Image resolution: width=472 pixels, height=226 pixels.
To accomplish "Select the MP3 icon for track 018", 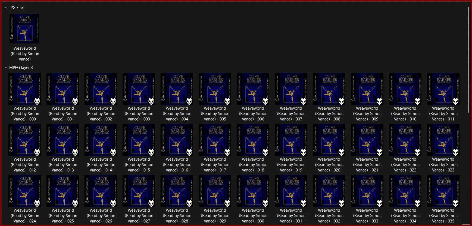I will click(x=253, y=140).
